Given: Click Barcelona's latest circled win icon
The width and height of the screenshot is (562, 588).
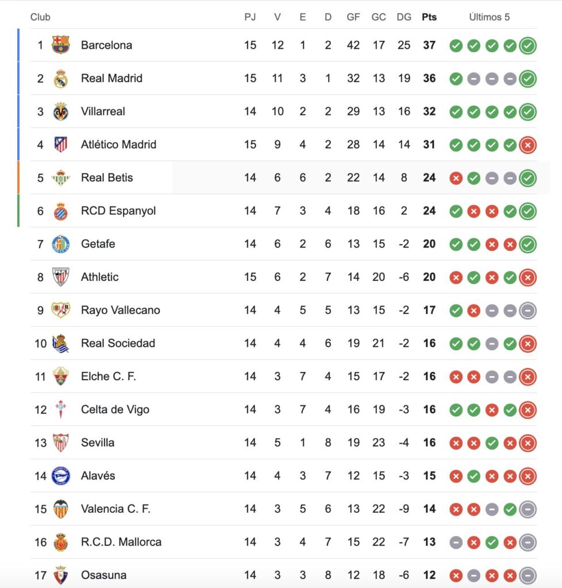Looking at the screenshot, I should [528, 45].
